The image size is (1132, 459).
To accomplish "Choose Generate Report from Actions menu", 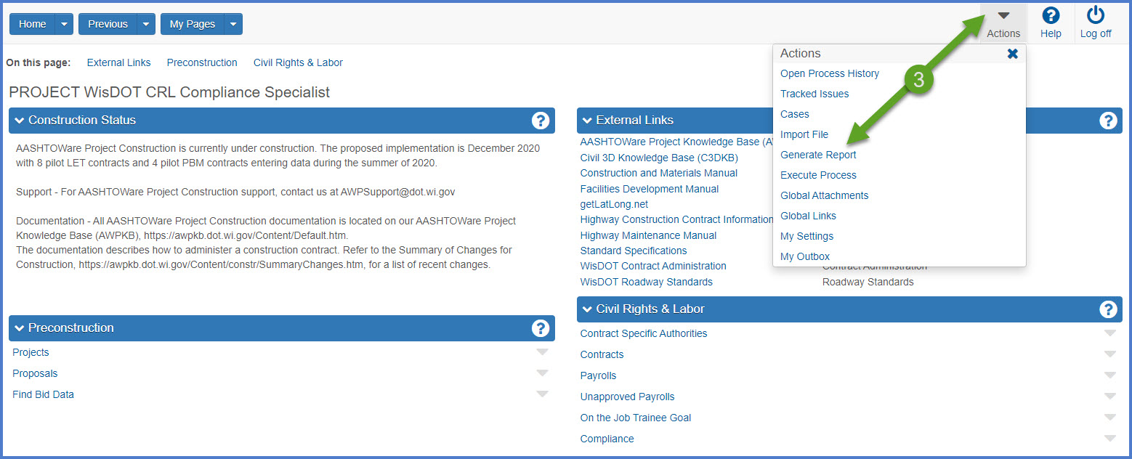I will pos(818,155).
